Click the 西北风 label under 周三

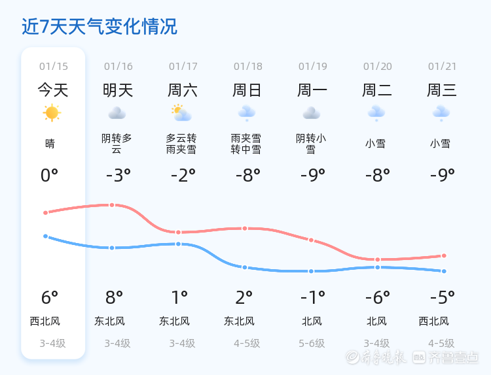click(x=433, y=321)
